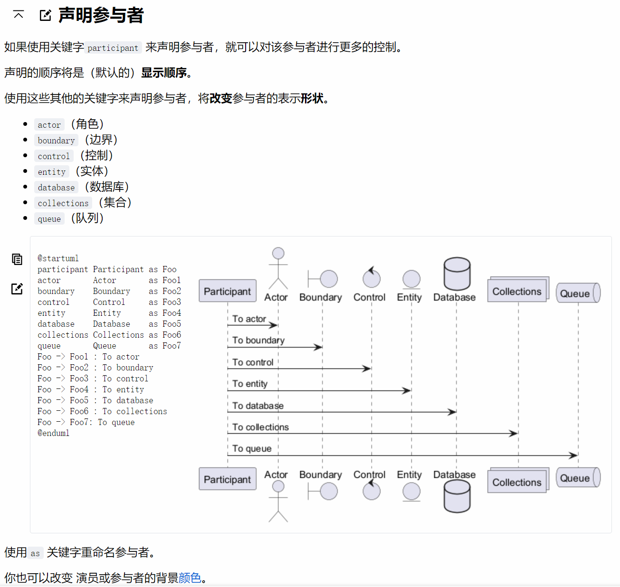Copy the PlantUML code with the copy icon

[x=17, y=259]
